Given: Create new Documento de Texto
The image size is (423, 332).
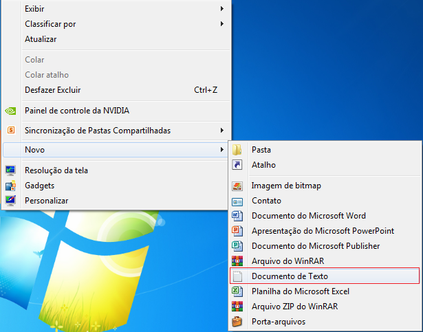Looking at the screenshot, I should (x=325, y=276).
